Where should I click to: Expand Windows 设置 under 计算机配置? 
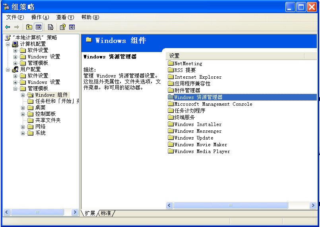click(x=16, y=57)
